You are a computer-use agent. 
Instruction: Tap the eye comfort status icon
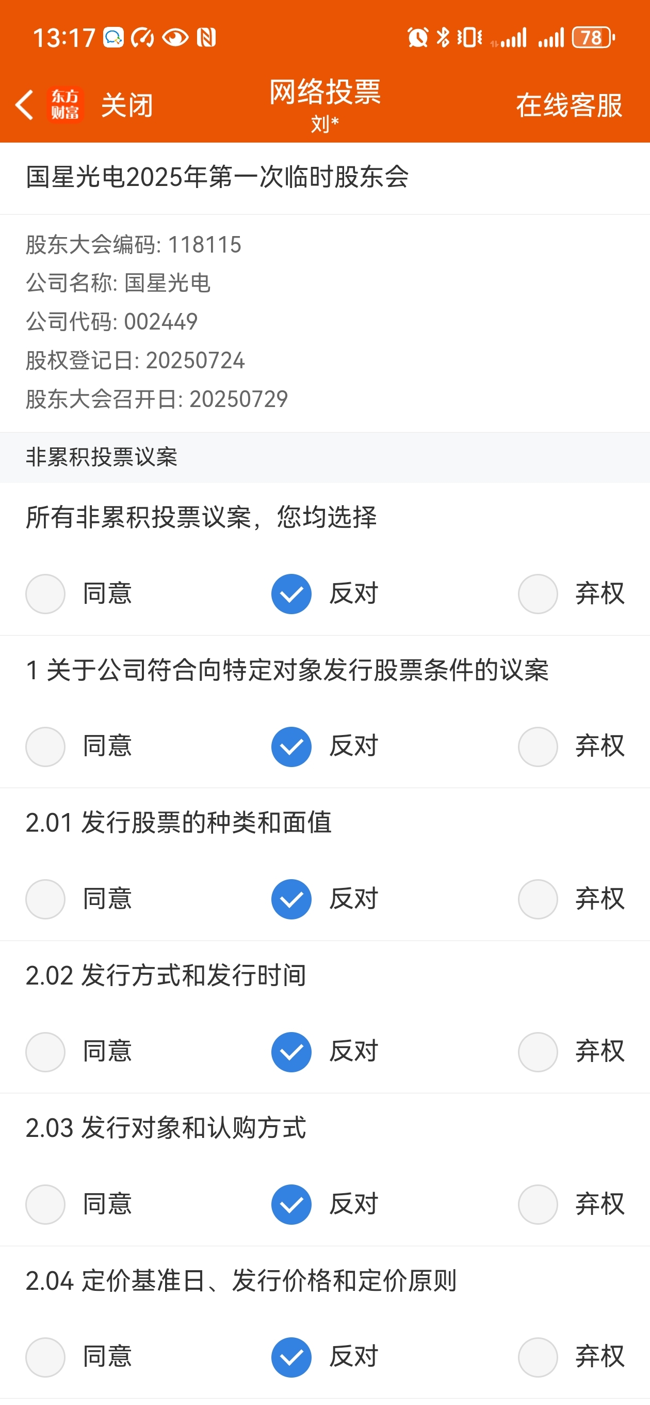(175, 38)
